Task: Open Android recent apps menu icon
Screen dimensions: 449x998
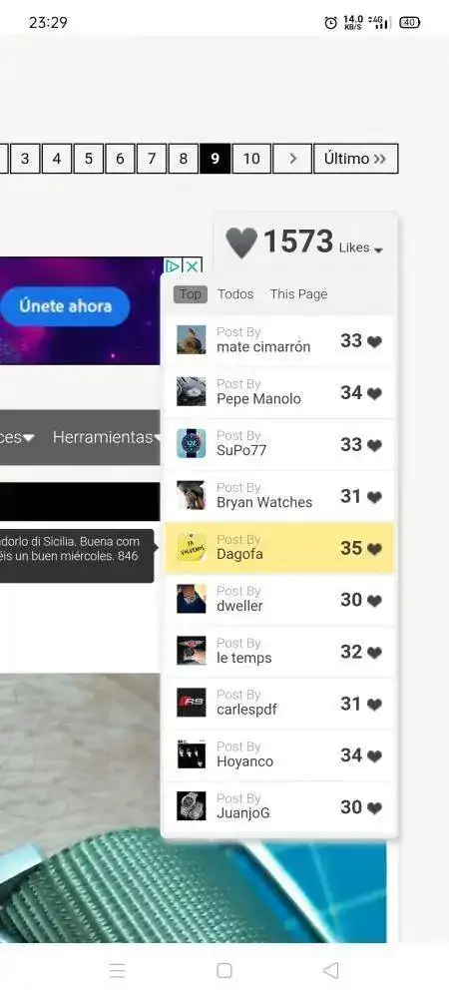Action: point(117,970)
